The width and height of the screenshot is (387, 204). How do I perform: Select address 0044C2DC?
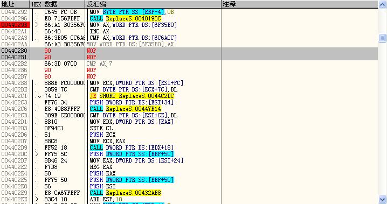click(15, 154)
